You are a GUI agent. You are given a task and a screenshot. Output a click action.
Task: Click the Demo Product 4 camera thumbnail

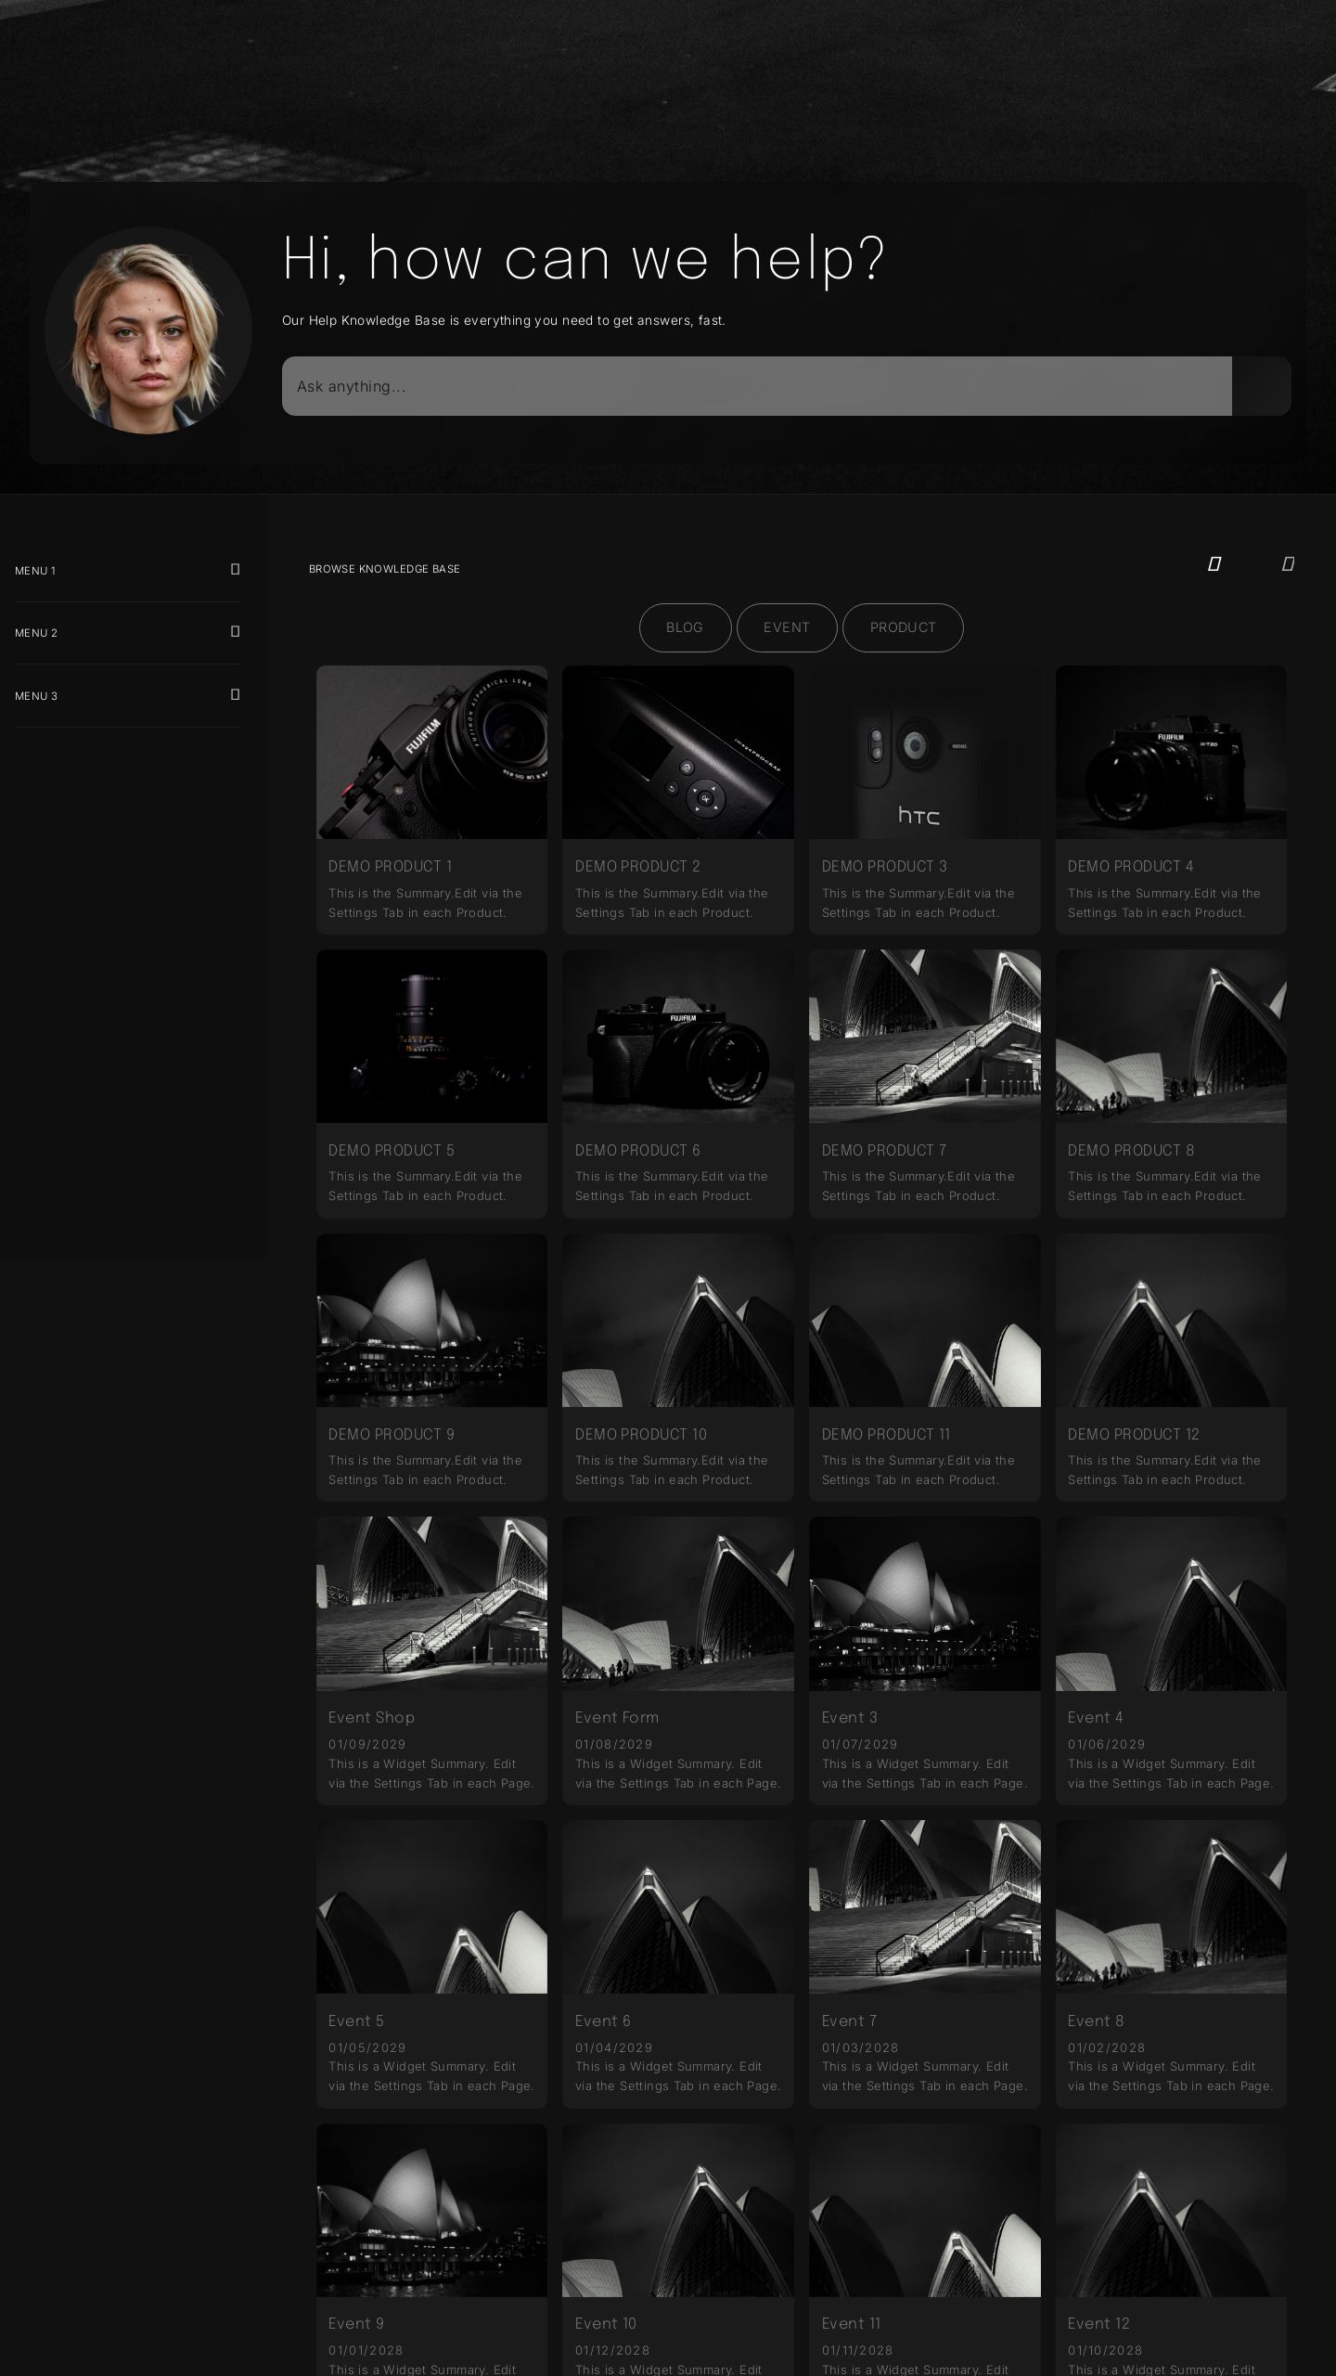coord(1171,753)
